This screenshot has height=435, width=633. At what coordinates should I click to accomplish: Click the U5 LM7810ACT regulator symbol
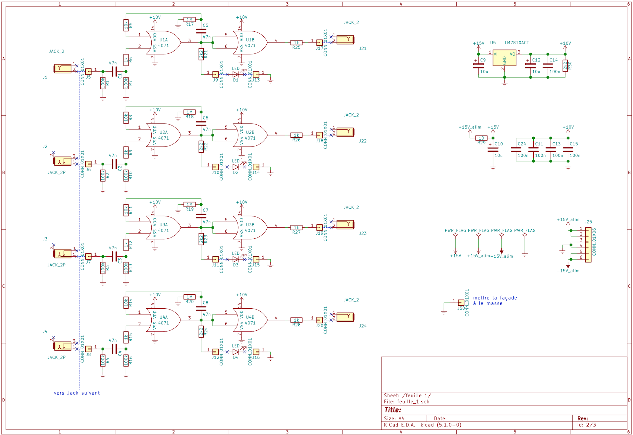click(x=504, y=58)
